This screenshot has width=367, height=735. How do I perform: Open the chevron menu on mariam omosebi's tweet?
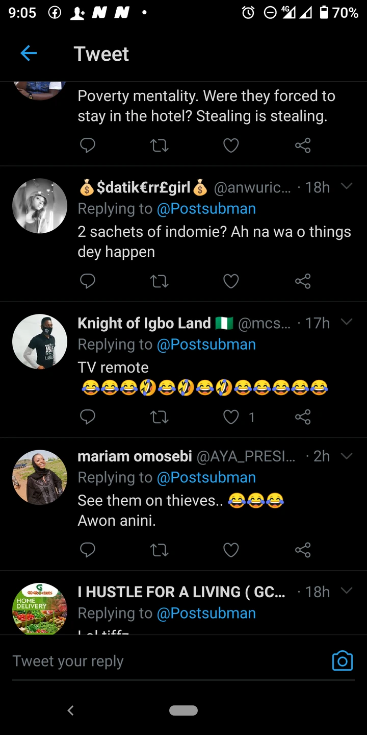tap(347, 456)
